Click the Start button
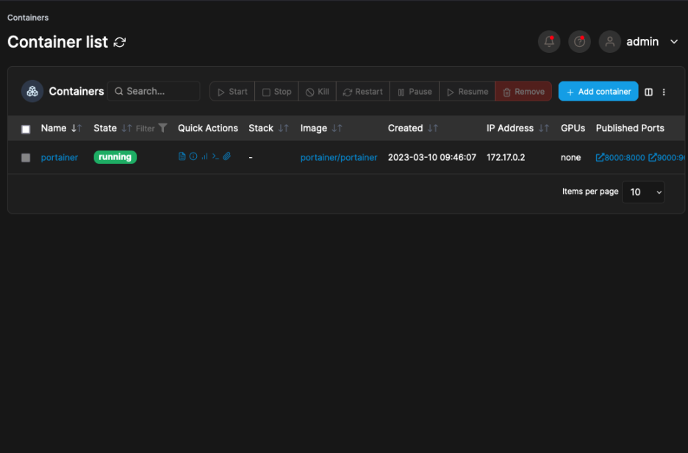The width and height of the screenshot is (688, 453). (232, 92)
